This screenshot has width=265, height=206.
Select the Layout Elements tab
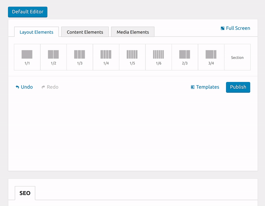point(36,32)
